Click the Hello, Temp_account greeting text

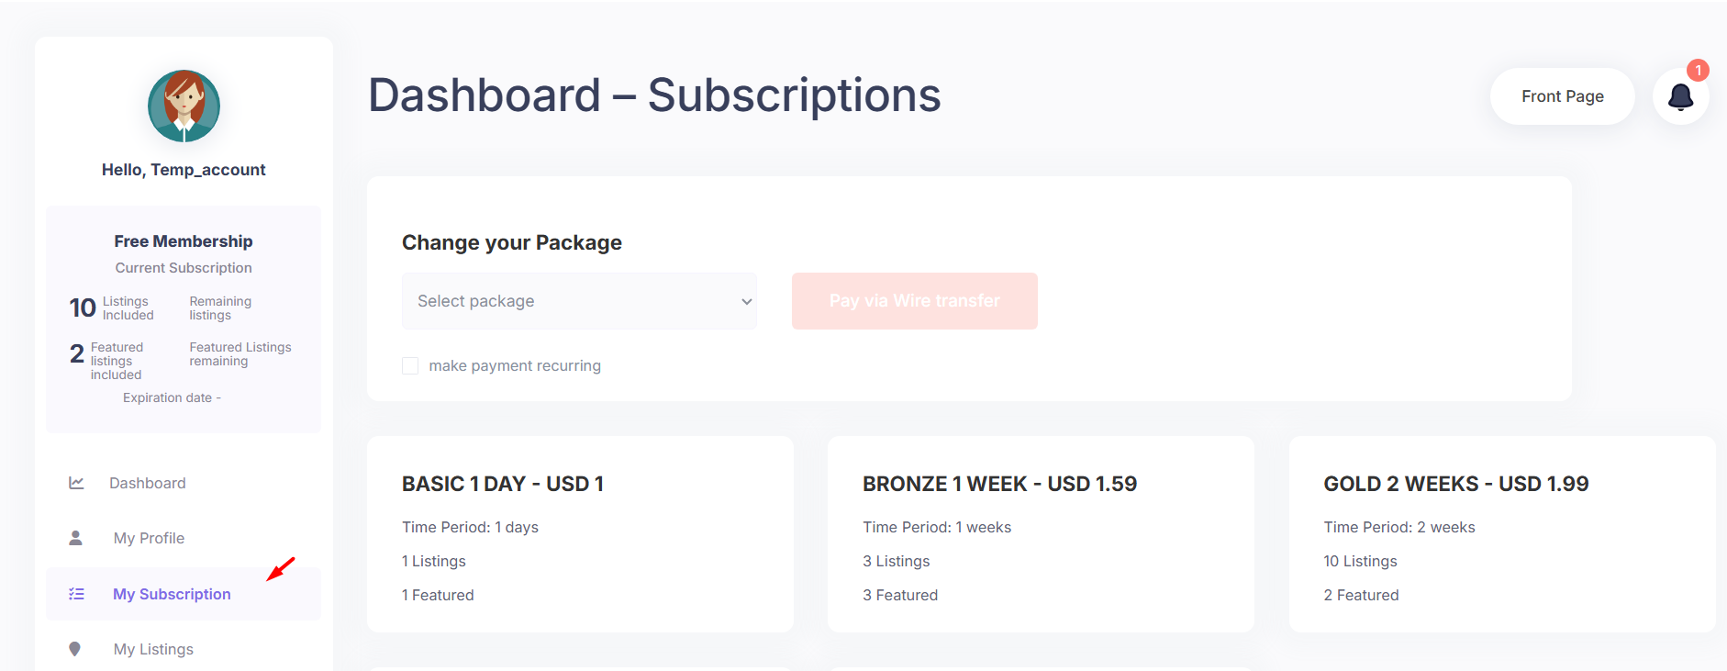pos(184,170)
